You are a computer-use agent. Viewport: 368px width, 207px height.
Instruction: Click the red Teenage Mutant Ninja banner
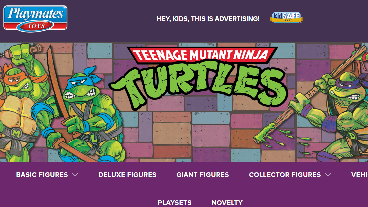(x=202, y=55)
